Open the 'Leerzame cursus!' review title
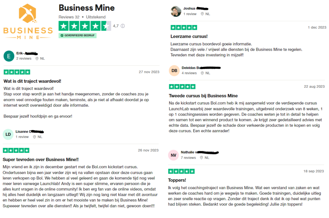This screenshot has width=329, height=218. click(x=189, y=37)
